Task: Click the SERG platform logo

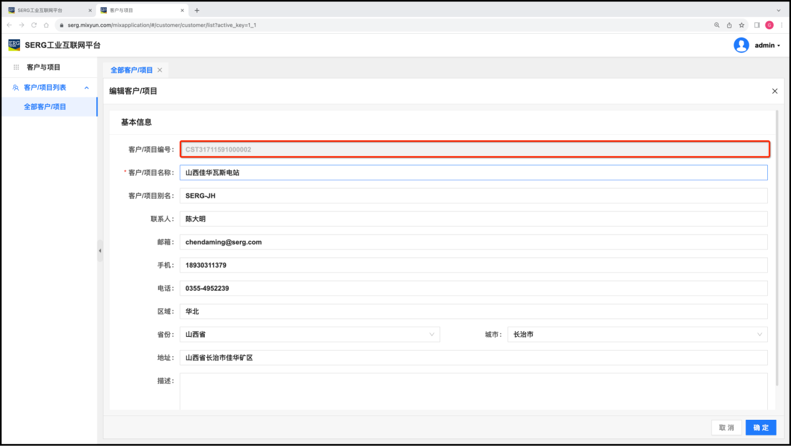Action: 14,45
